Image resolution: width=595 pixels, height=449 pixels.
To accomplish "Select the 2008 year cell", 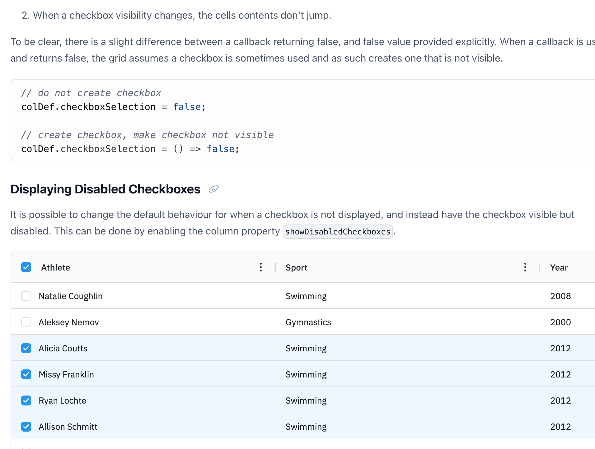I will click(560, 296).
